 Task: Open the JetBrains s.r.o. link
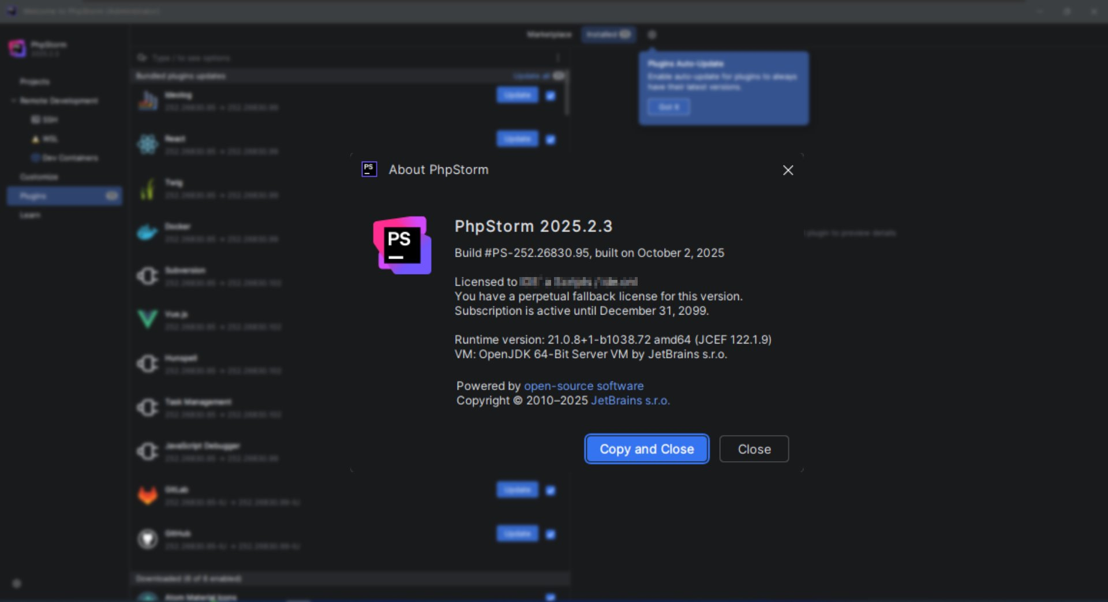[631, 400]
